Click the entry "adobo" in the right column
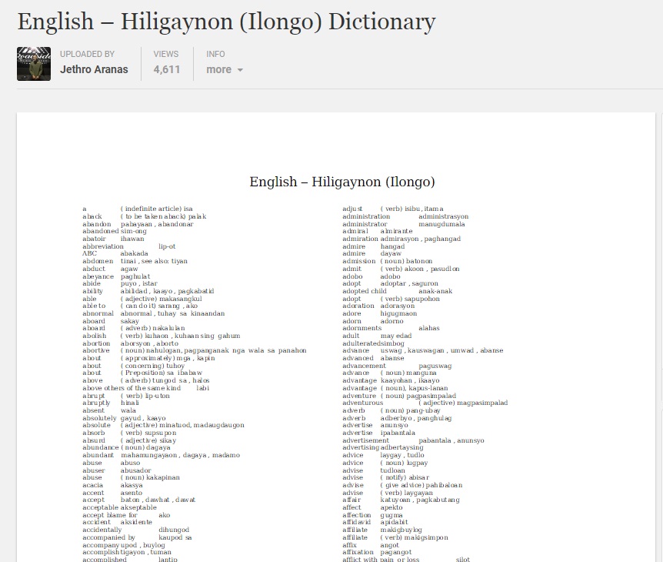The height and width of the screenshot is (562, 663). tap(368, 276)
